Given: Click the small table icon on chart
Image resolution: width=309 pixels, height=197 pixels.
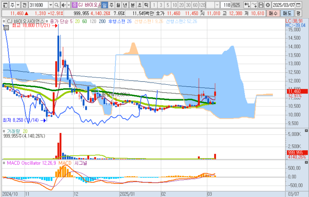Looking at the screenshot, I should (x=6, y=28).
